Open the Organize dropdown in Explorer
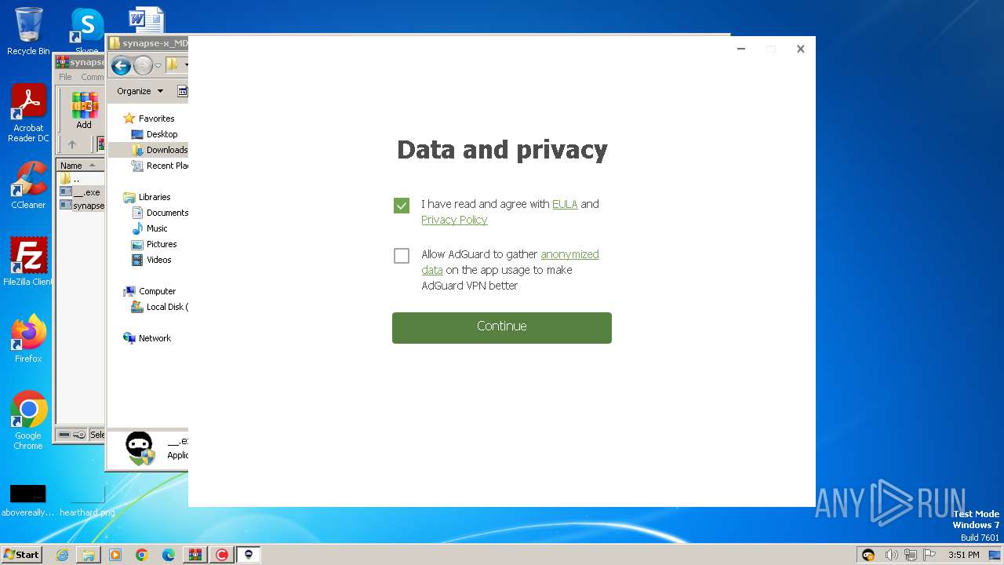This screenshot has height=565, width=1004. click(140, 91)
